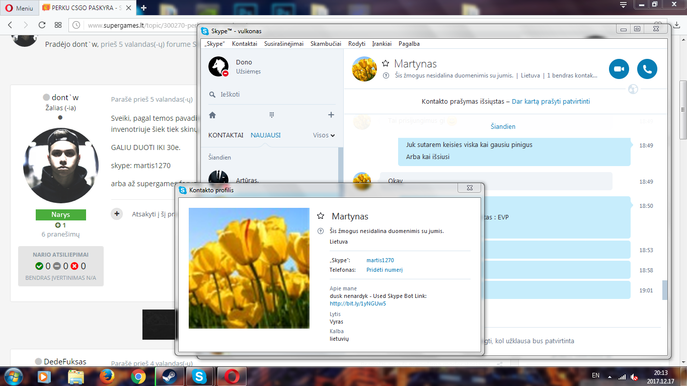Screen dimensions: 687x386
Task: Show hidden tray icons arrow
Action: [x=610, y=376]
